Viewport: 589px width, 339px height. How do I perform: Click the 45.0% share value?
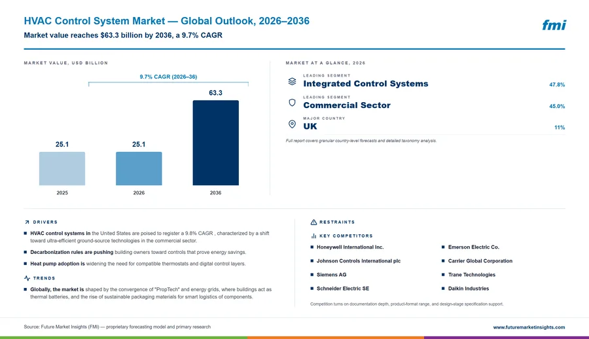tap(557, 107)
